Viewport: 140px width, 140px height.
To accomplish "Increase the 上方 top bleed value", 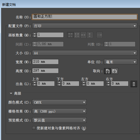I will point(35,82).
